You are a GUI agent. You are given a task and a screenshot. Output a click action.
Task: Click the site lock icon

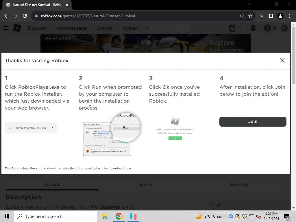(x=36, y=16)
